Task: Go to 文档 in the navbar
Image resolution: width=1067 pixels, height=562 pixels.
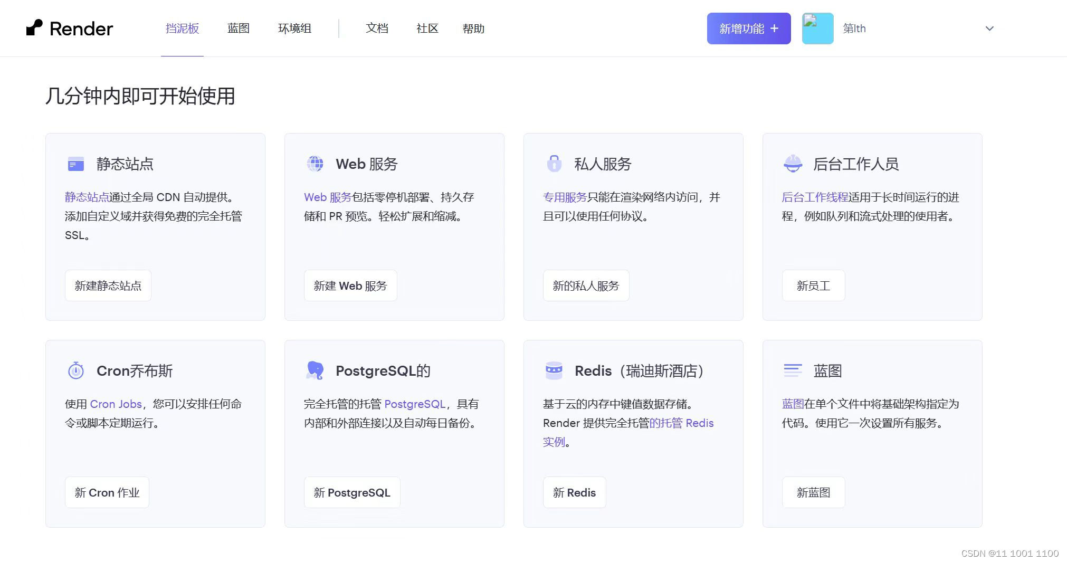Action: click(377, 28)
